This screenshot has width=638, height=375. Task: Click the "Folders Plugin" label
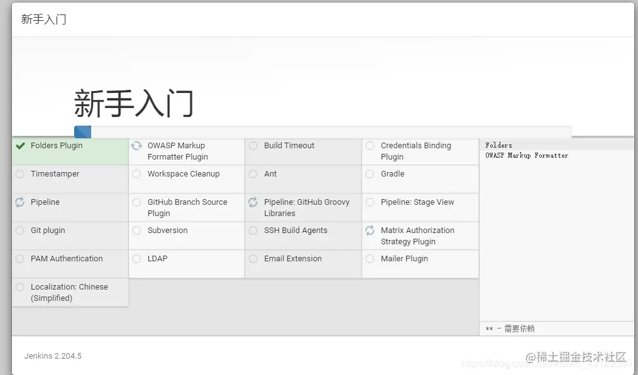pyautogui.click(x=57, y=146)
